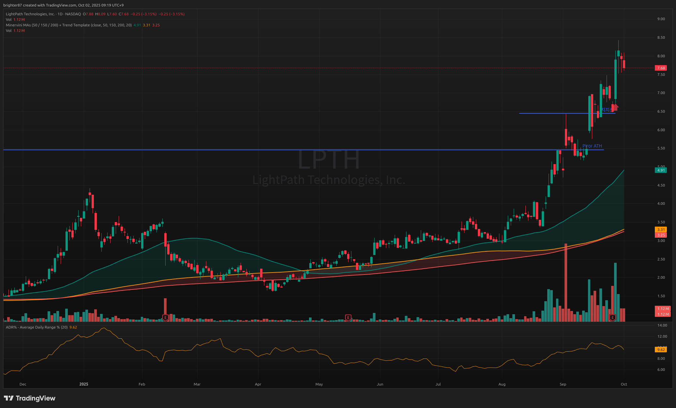
Task: Click the green 4.91 moving average label
Action: pyautogui.click(x=661, y=170)
